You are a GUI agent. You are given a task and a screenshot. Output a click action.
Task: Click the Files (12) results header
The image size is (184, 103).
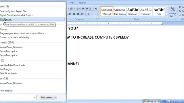click(4, 78)
